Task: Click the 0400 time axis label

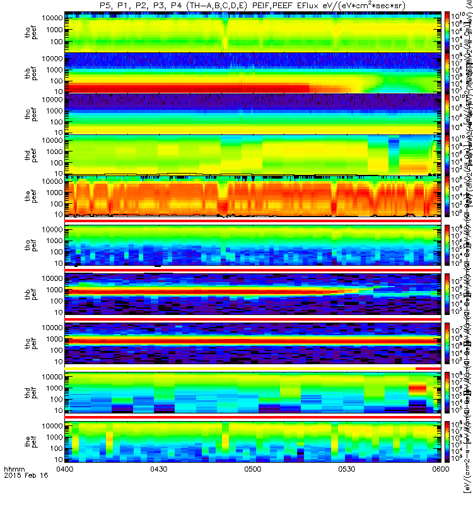Action: click(65, 469)
